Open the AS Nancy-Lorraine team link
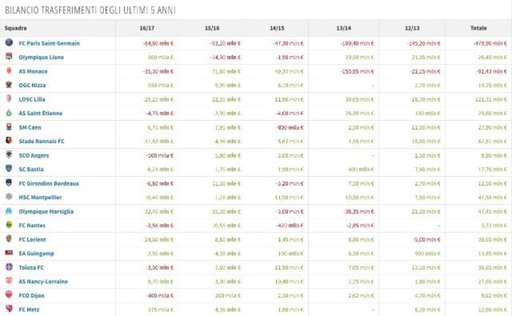Image resolution: width=512 pixels, height=316 pixels. [x=43, y=281]
